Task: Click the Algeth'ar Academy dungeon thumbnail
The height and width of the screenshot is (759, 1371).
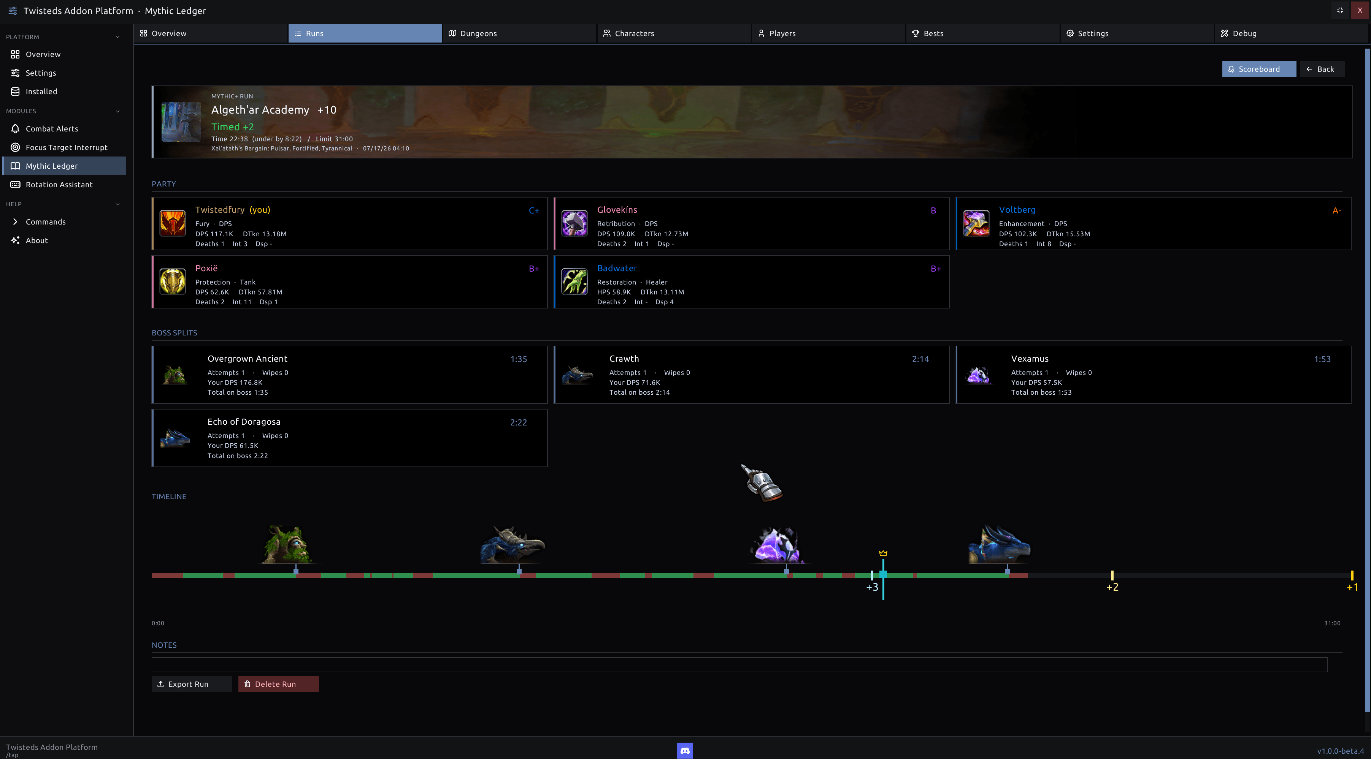Action: point(181,122)
